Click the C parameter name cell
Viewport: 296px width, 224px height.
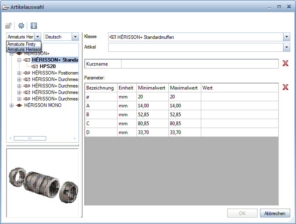101,123
